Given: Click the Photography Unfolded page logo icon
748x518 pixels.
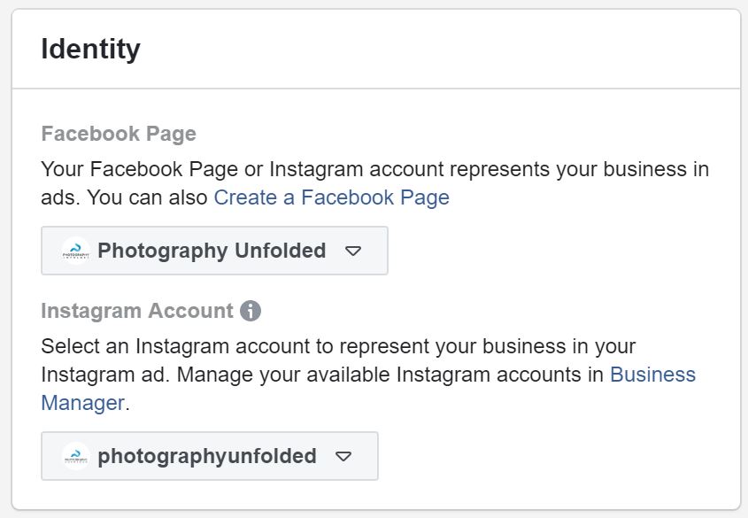Looking at the screenshot, I should pos(76,251).
